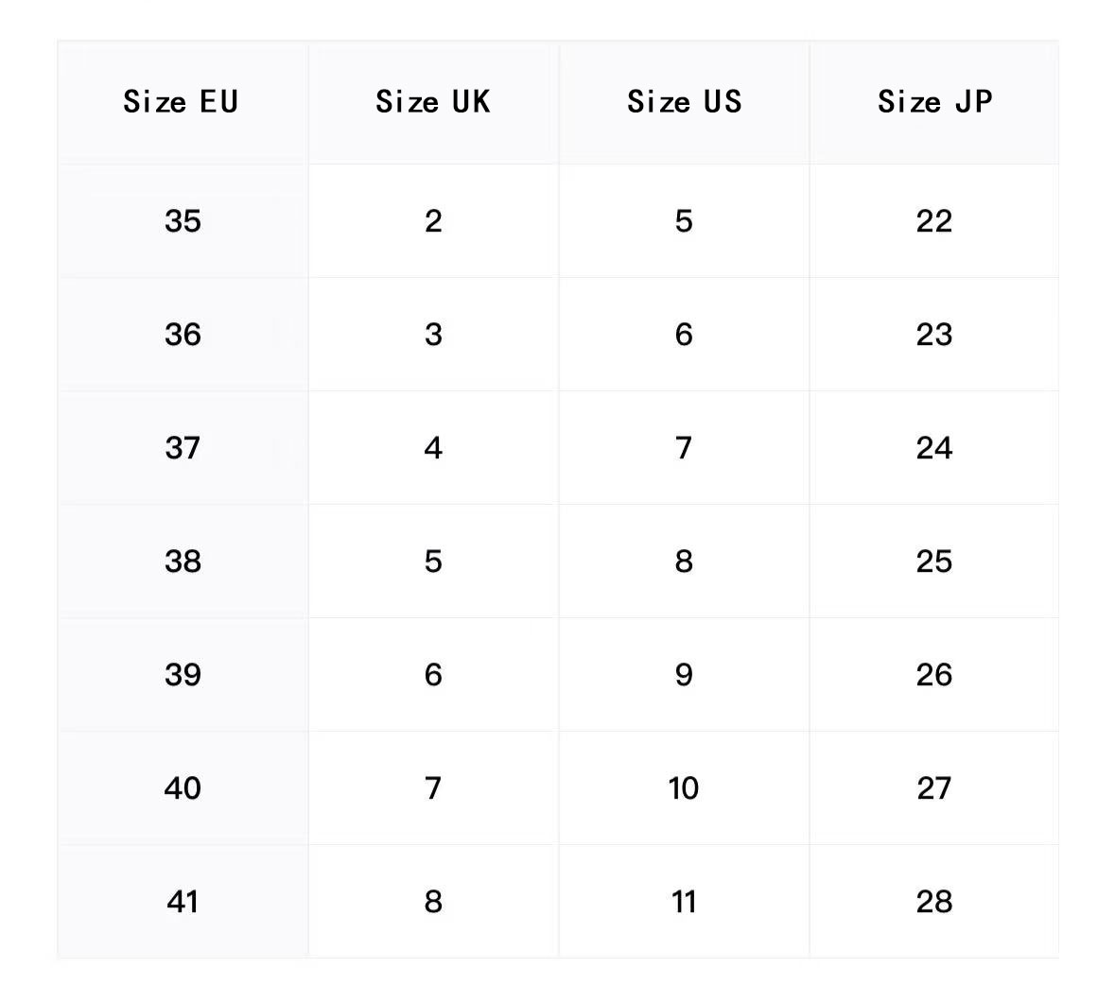1115x1002 pixels.
Task: Select EU size 36 cell
Action: tap(183, 335)
